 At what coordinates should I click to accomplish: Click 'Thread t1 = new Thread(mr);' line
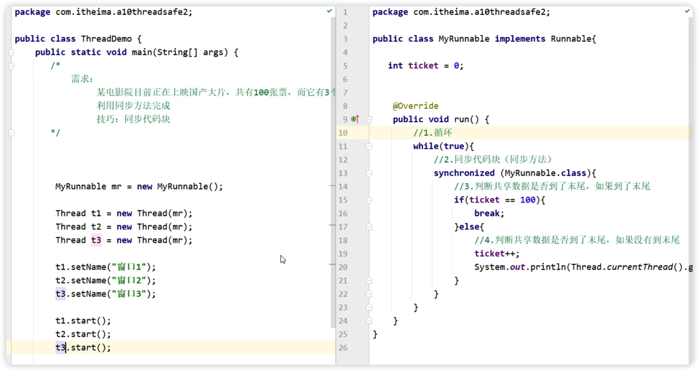click(124, 213)
